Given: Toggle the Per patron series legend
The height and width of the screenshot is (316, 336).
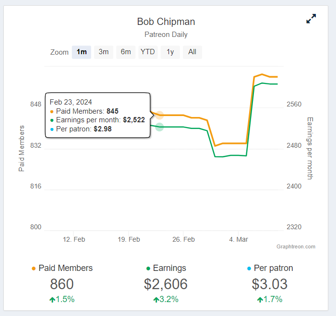Looking at the screenshot, I should tap(270, 268).
